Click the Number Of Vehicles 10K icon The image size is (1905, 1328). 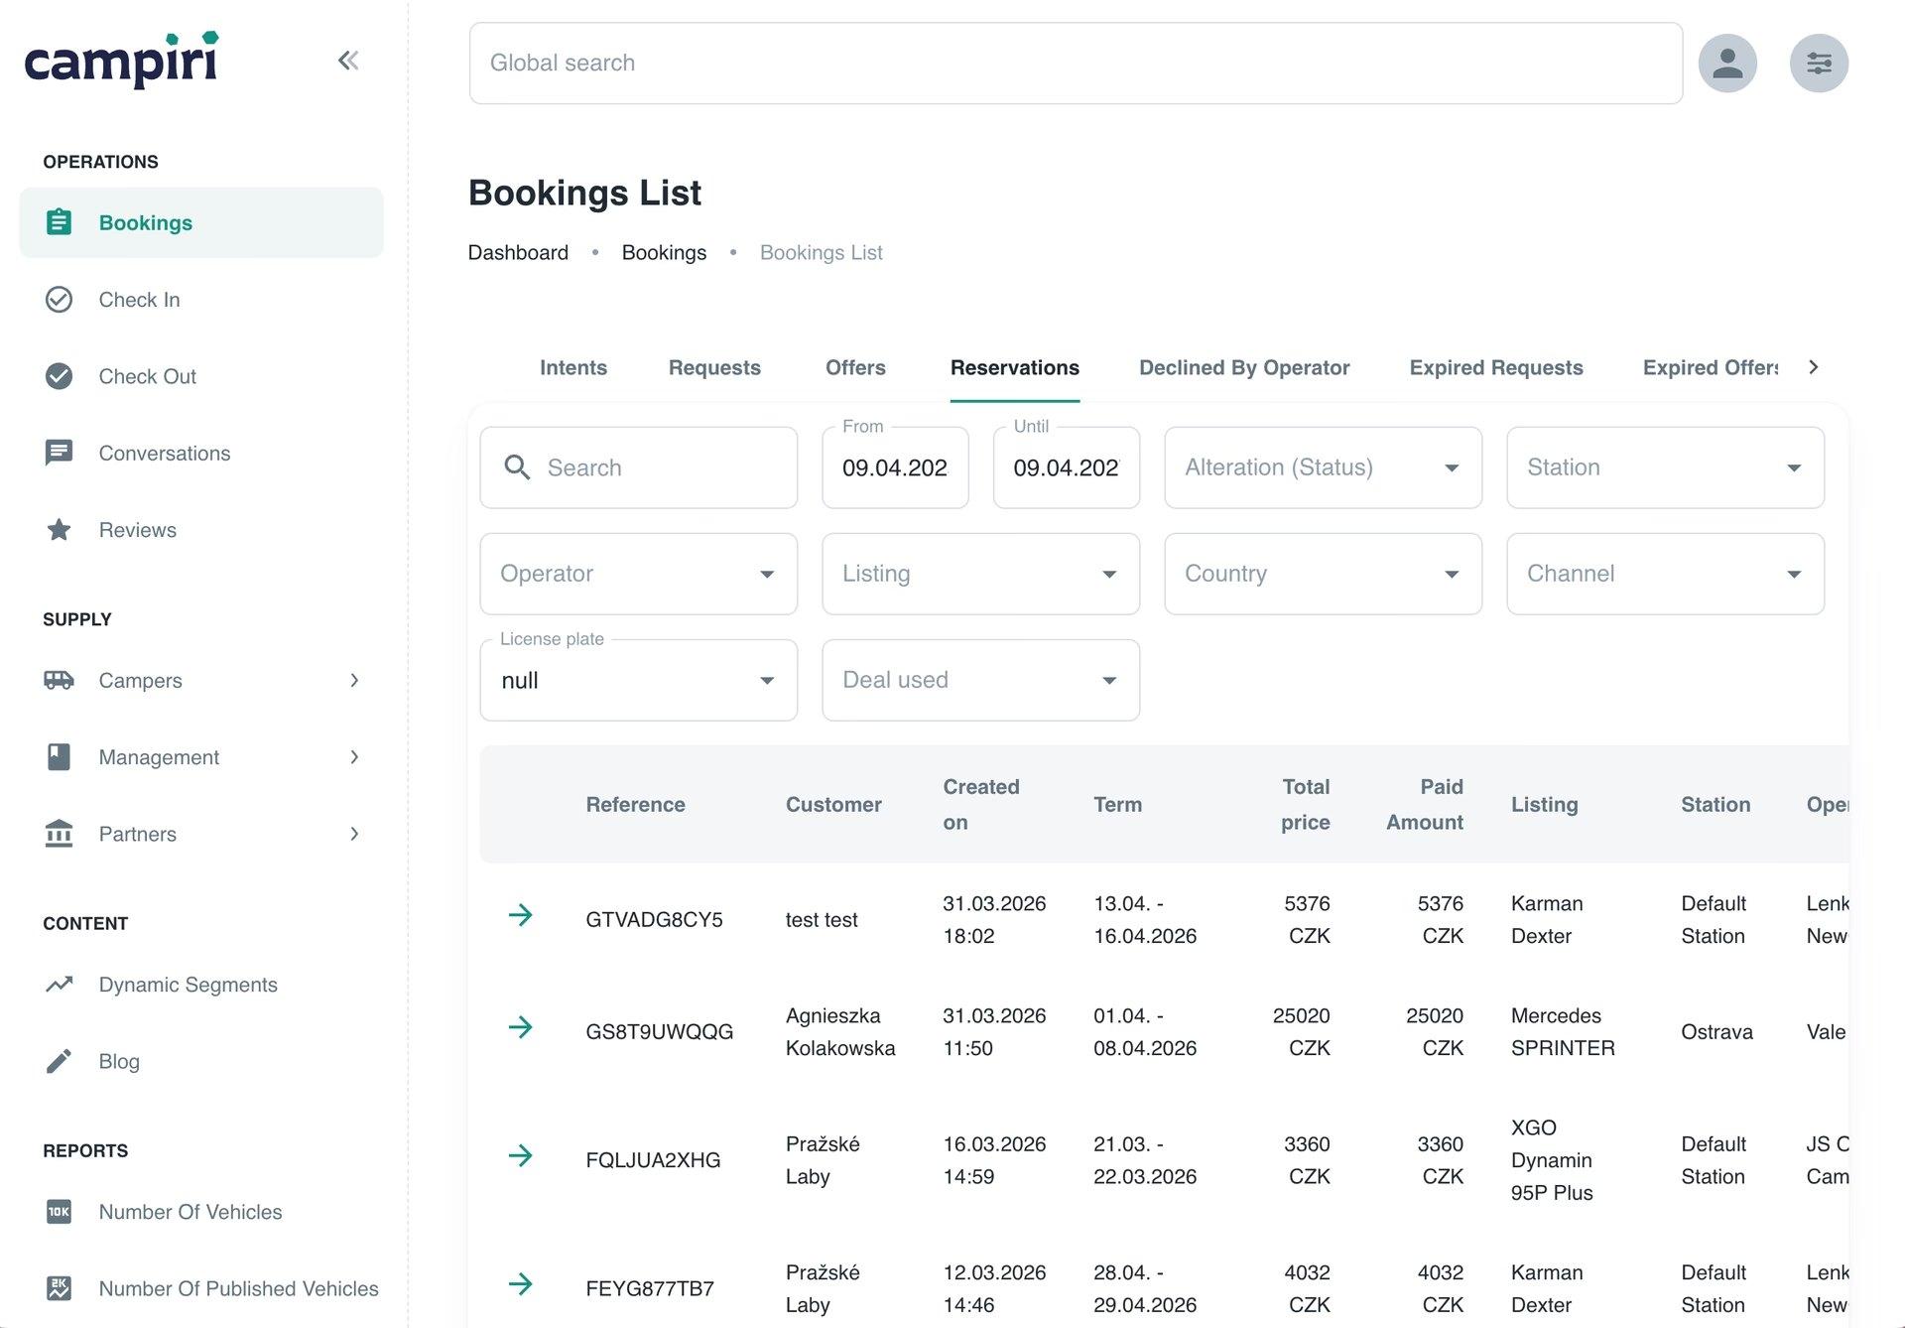pyautogui.click(x=60, y=1212)
